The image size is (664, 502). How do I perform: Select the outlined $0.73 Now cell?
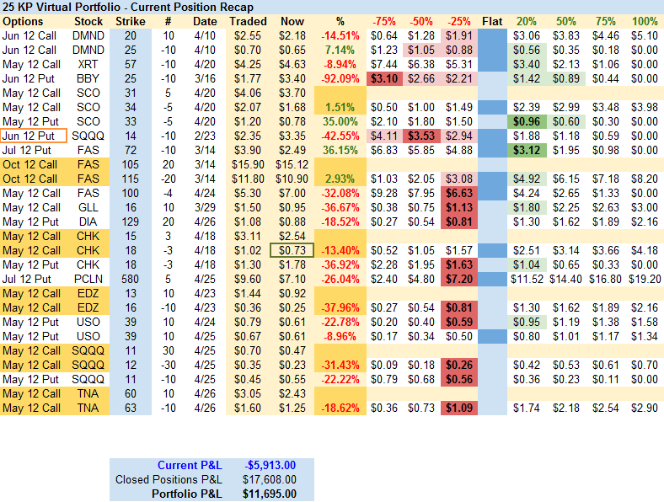point(292,250)
